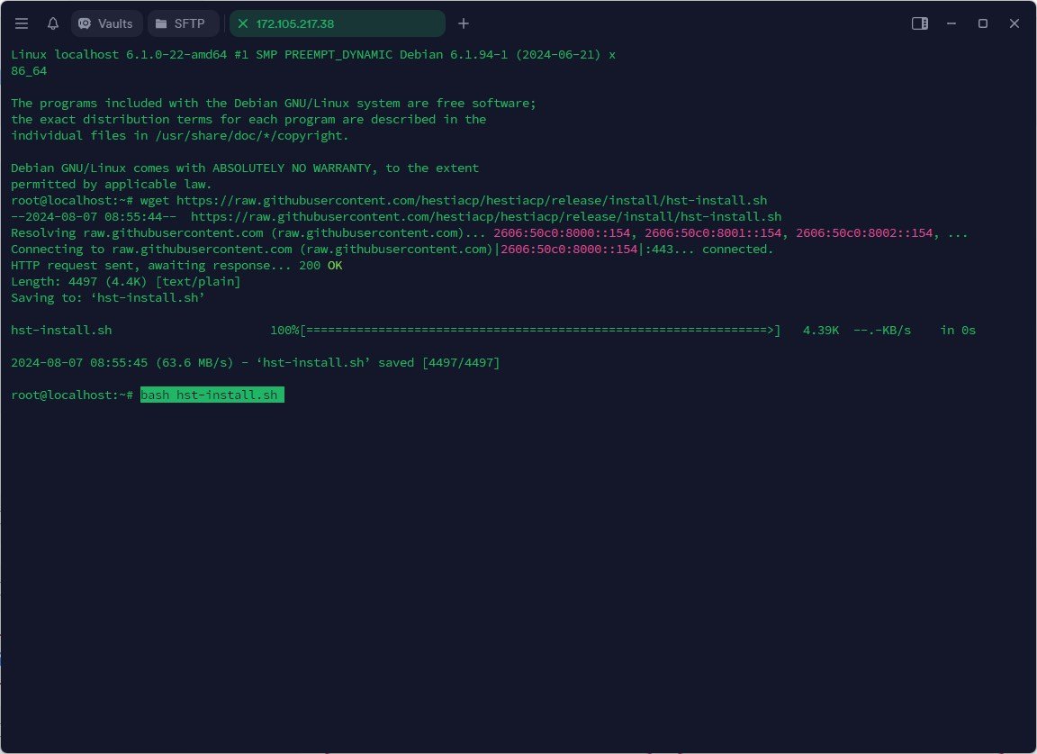Close the 172.105.217.38 connection tab icon
Screen dimensions: 1037x754
(x=243, y=23)
